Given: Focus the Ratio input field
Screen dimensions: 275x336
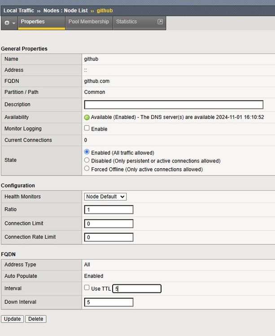Looking at the screenshot, I should 109,210.
